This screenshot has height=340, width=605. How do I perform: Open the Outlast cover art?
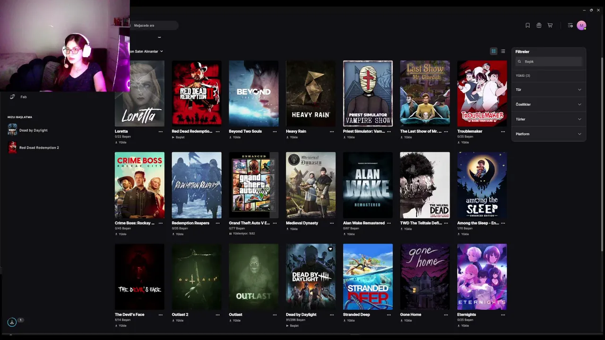point(254,277)
